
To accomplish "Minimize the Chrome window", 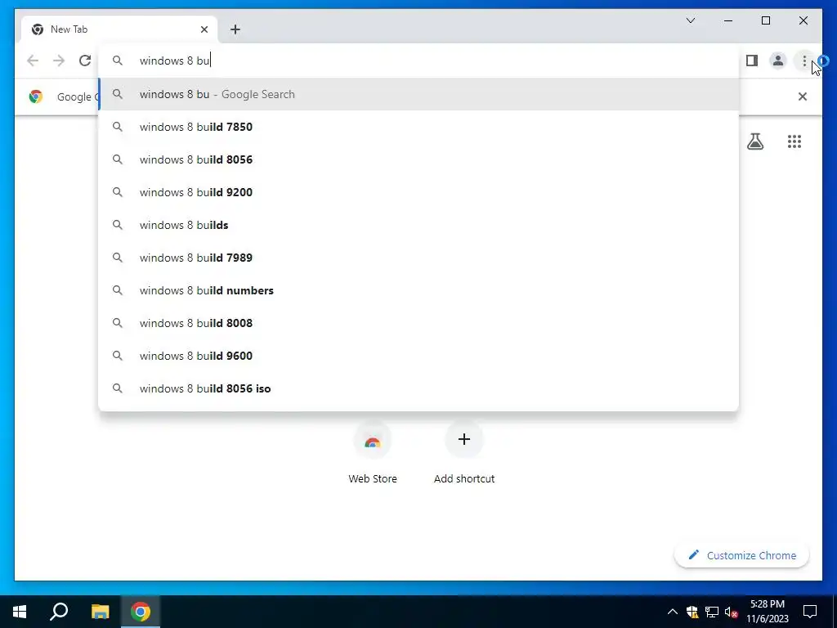I will 728,20.
